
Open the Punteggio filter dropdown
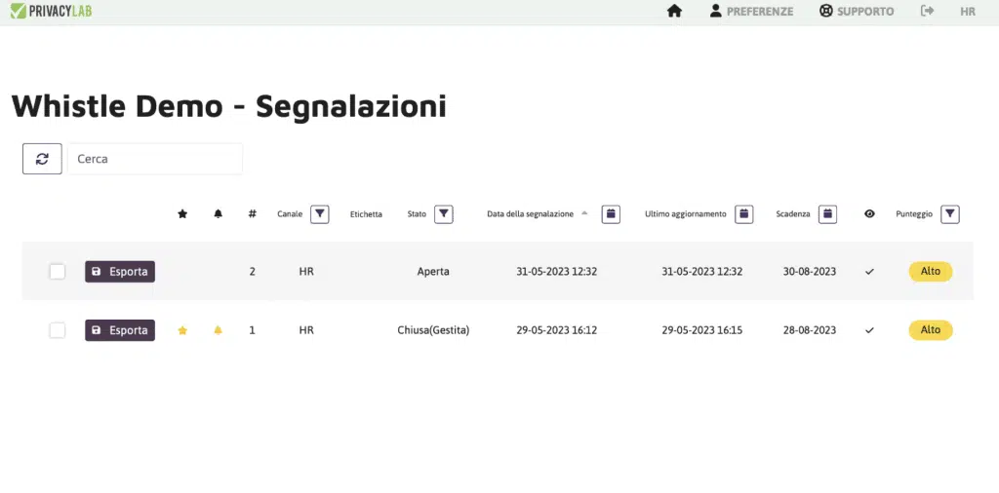click(x=950, y=214)
